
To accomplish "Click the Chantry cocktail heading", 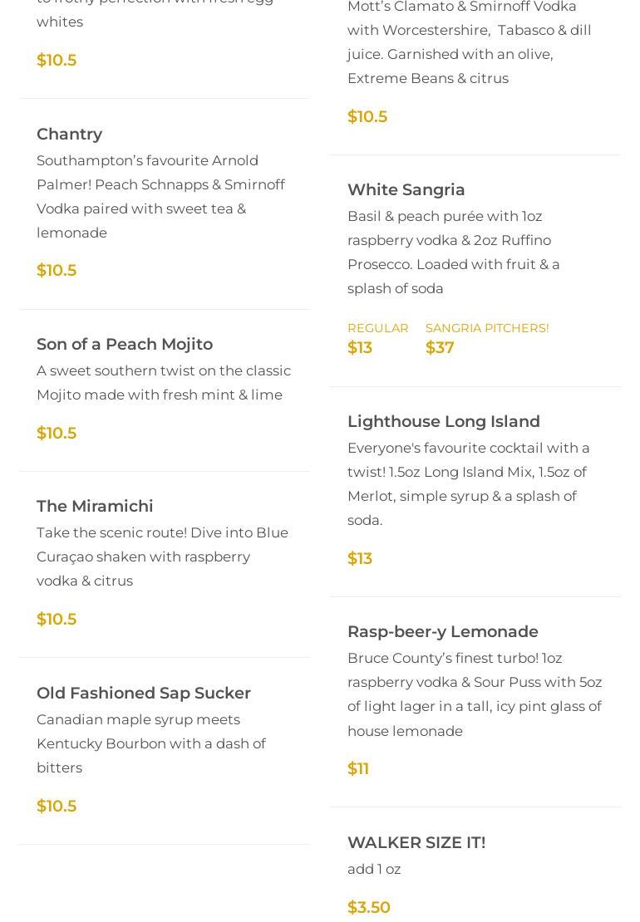I will coord(69,134).
